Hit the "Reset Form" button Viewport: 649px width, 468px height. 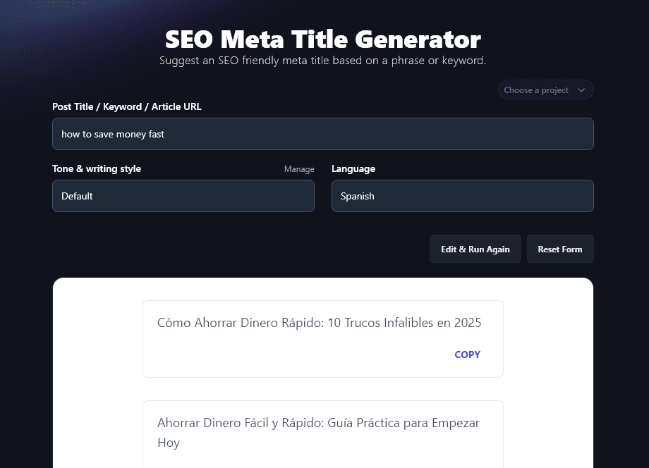[x=560, y=250]
